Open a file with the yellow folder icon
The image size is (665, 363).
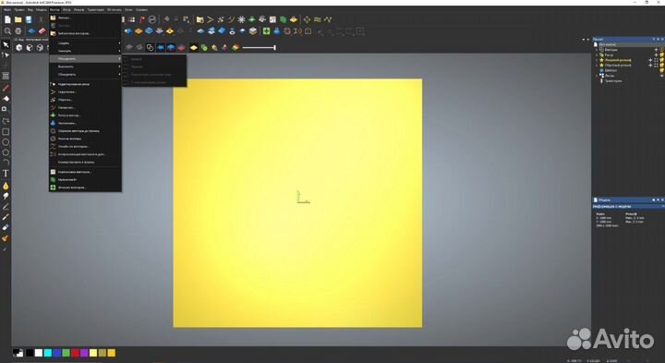(x=18, y=19)
